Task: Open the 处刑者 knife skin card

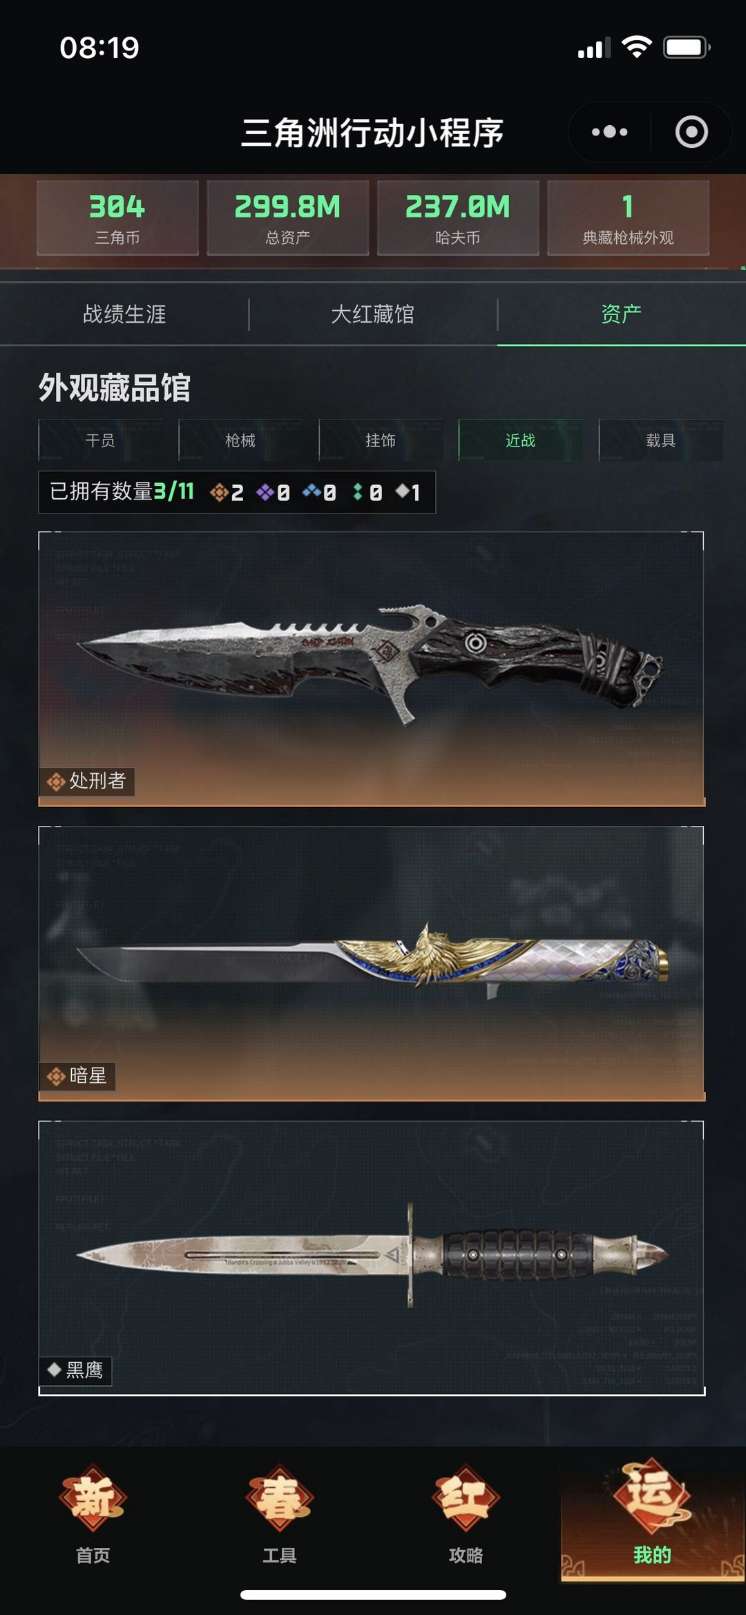Action: tap(372, 669)
